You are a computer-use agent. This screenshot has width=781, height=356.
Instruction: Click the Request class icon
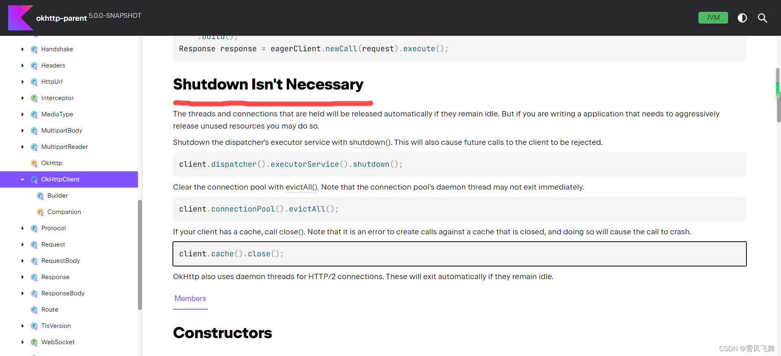[35, 245]
